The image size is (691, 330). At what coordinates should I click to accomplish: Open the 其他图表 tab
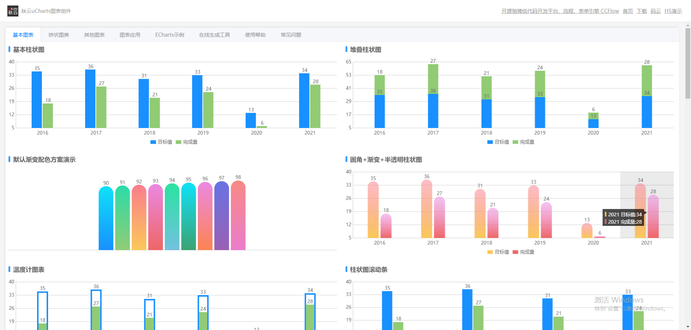94,34
